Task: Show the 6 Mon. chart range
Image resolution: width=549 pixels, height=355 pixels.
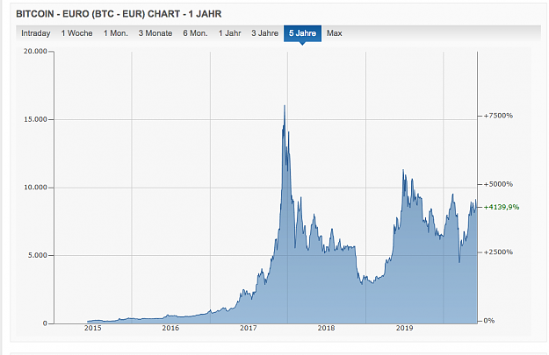Action: (195, 33)
